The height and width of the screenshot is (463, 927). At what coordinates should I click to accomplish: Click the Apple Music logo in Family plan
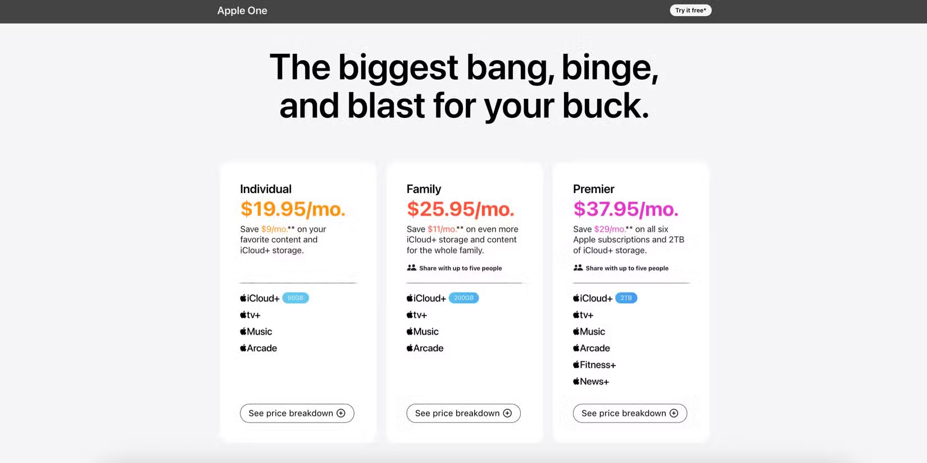click(x=422, y=332)
